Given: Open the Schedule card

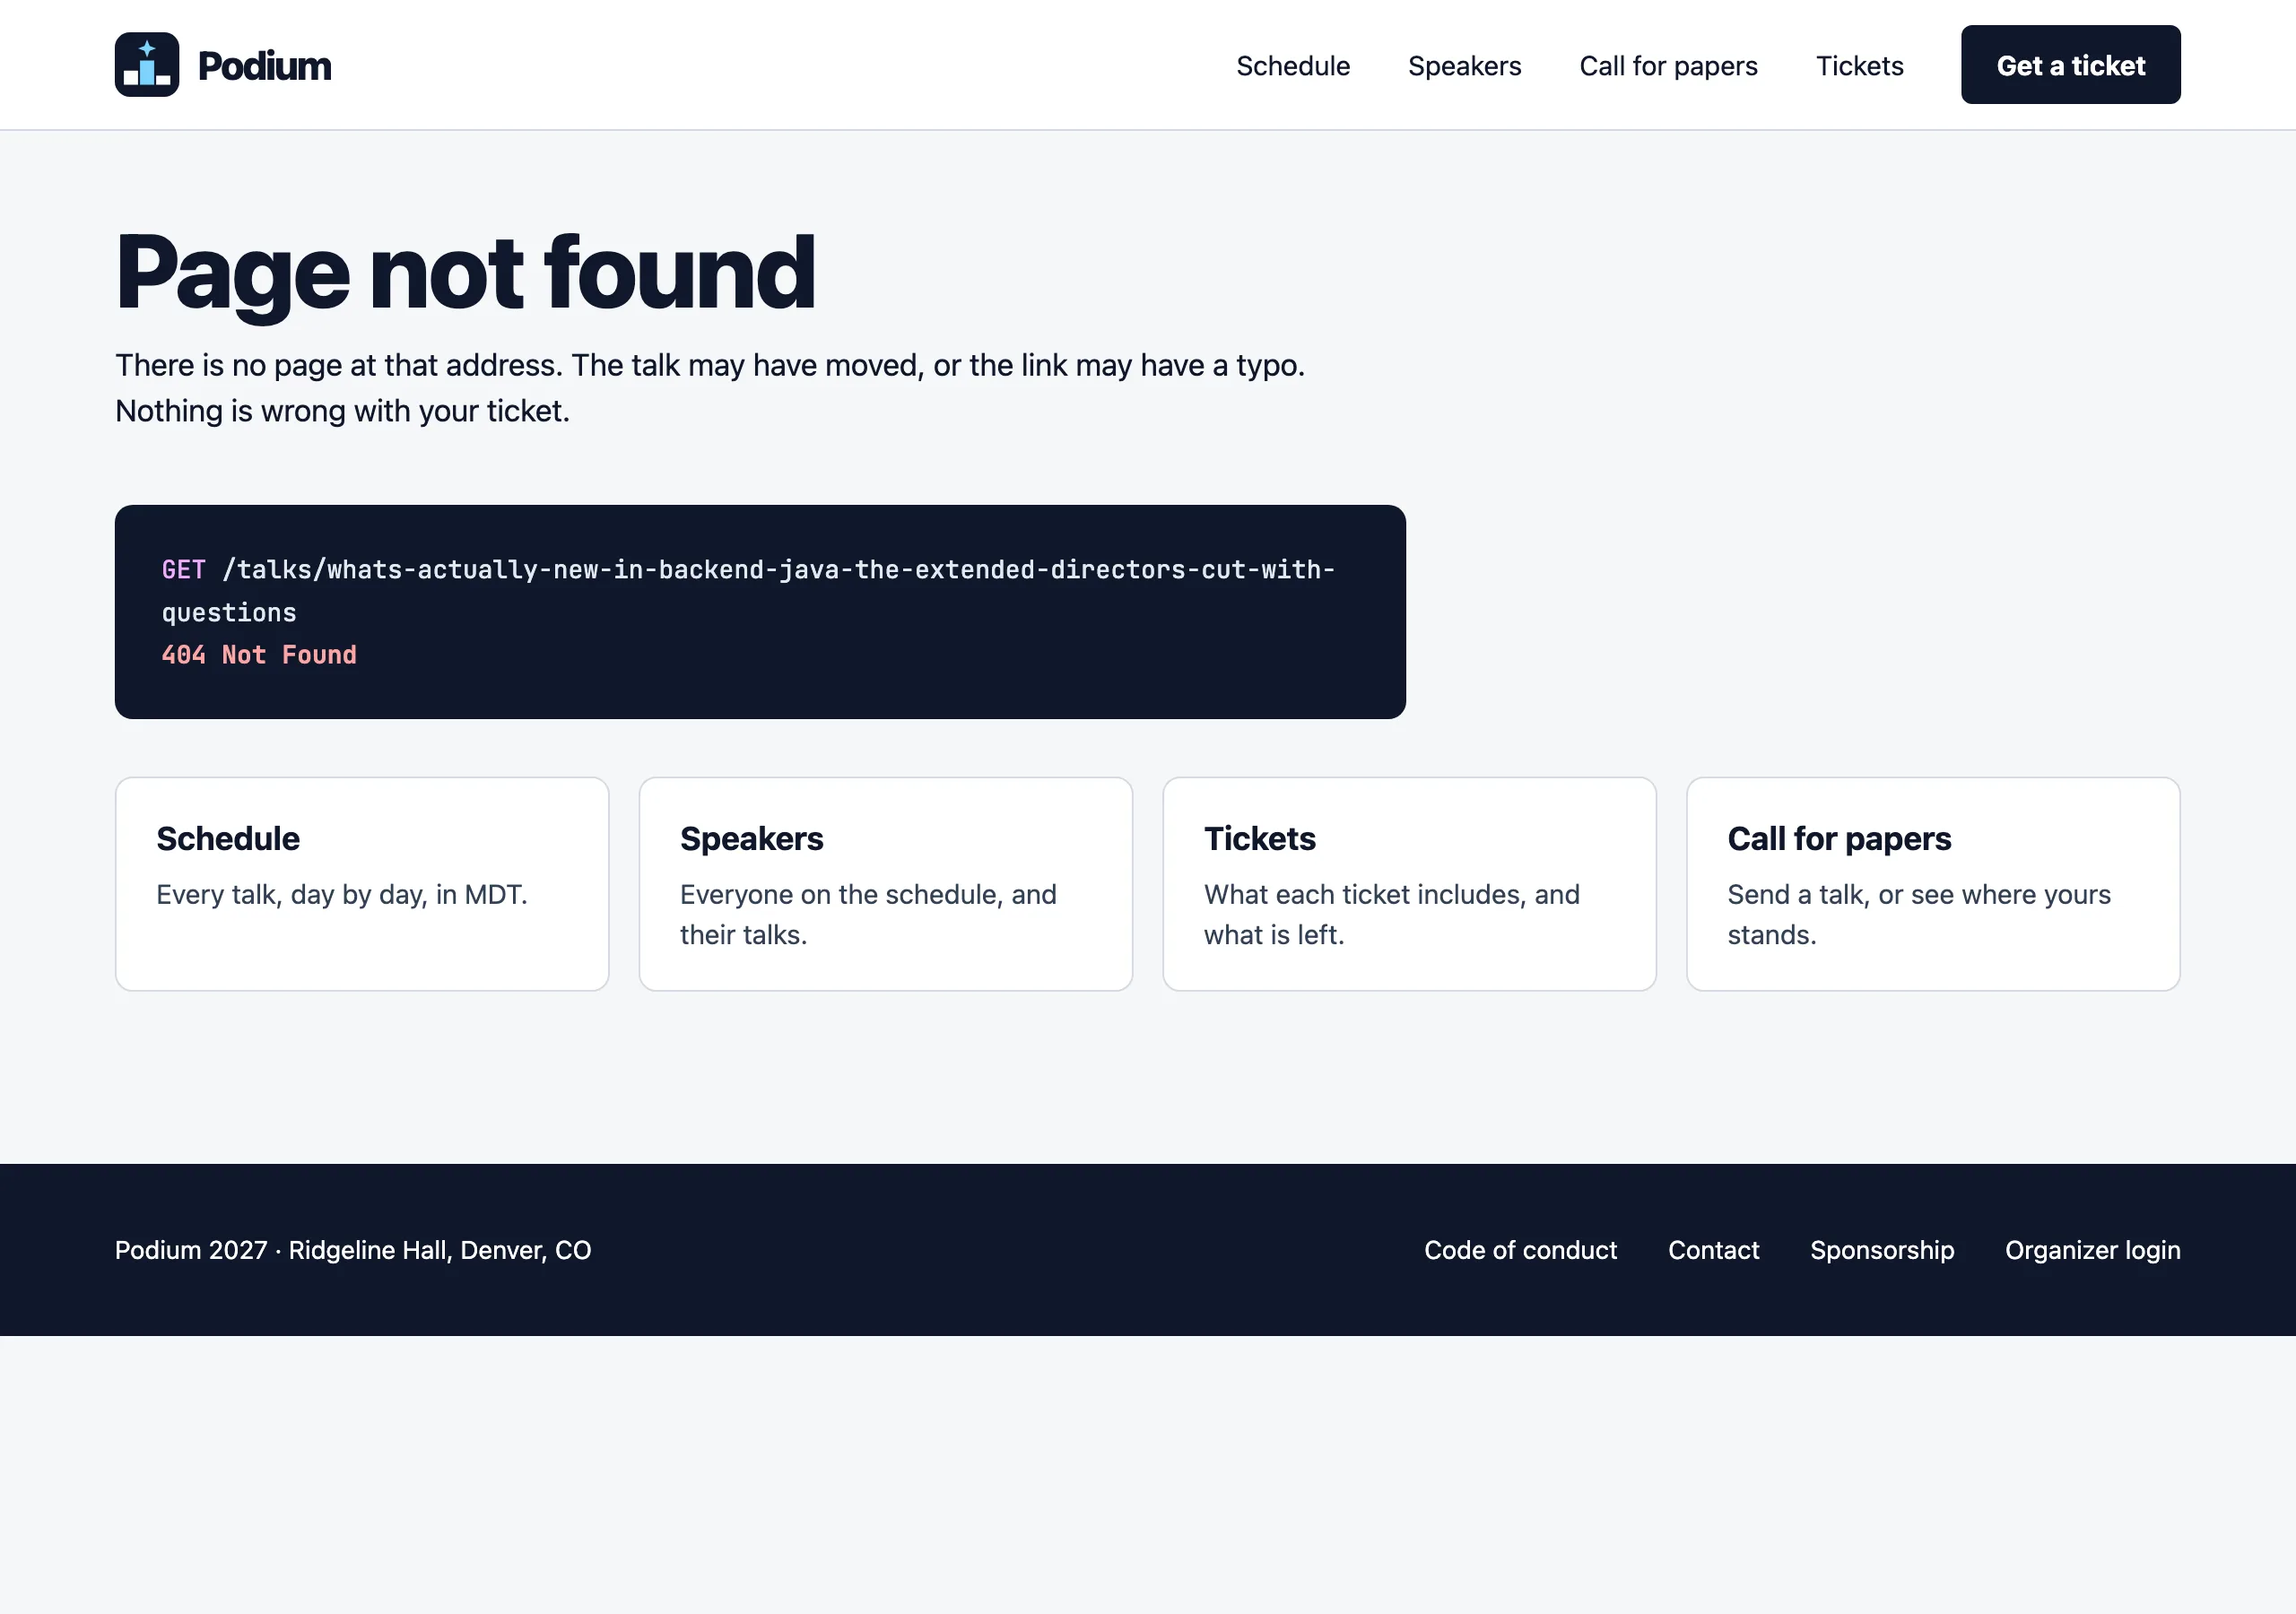Looking at the screenshot, I should [362, 884].
